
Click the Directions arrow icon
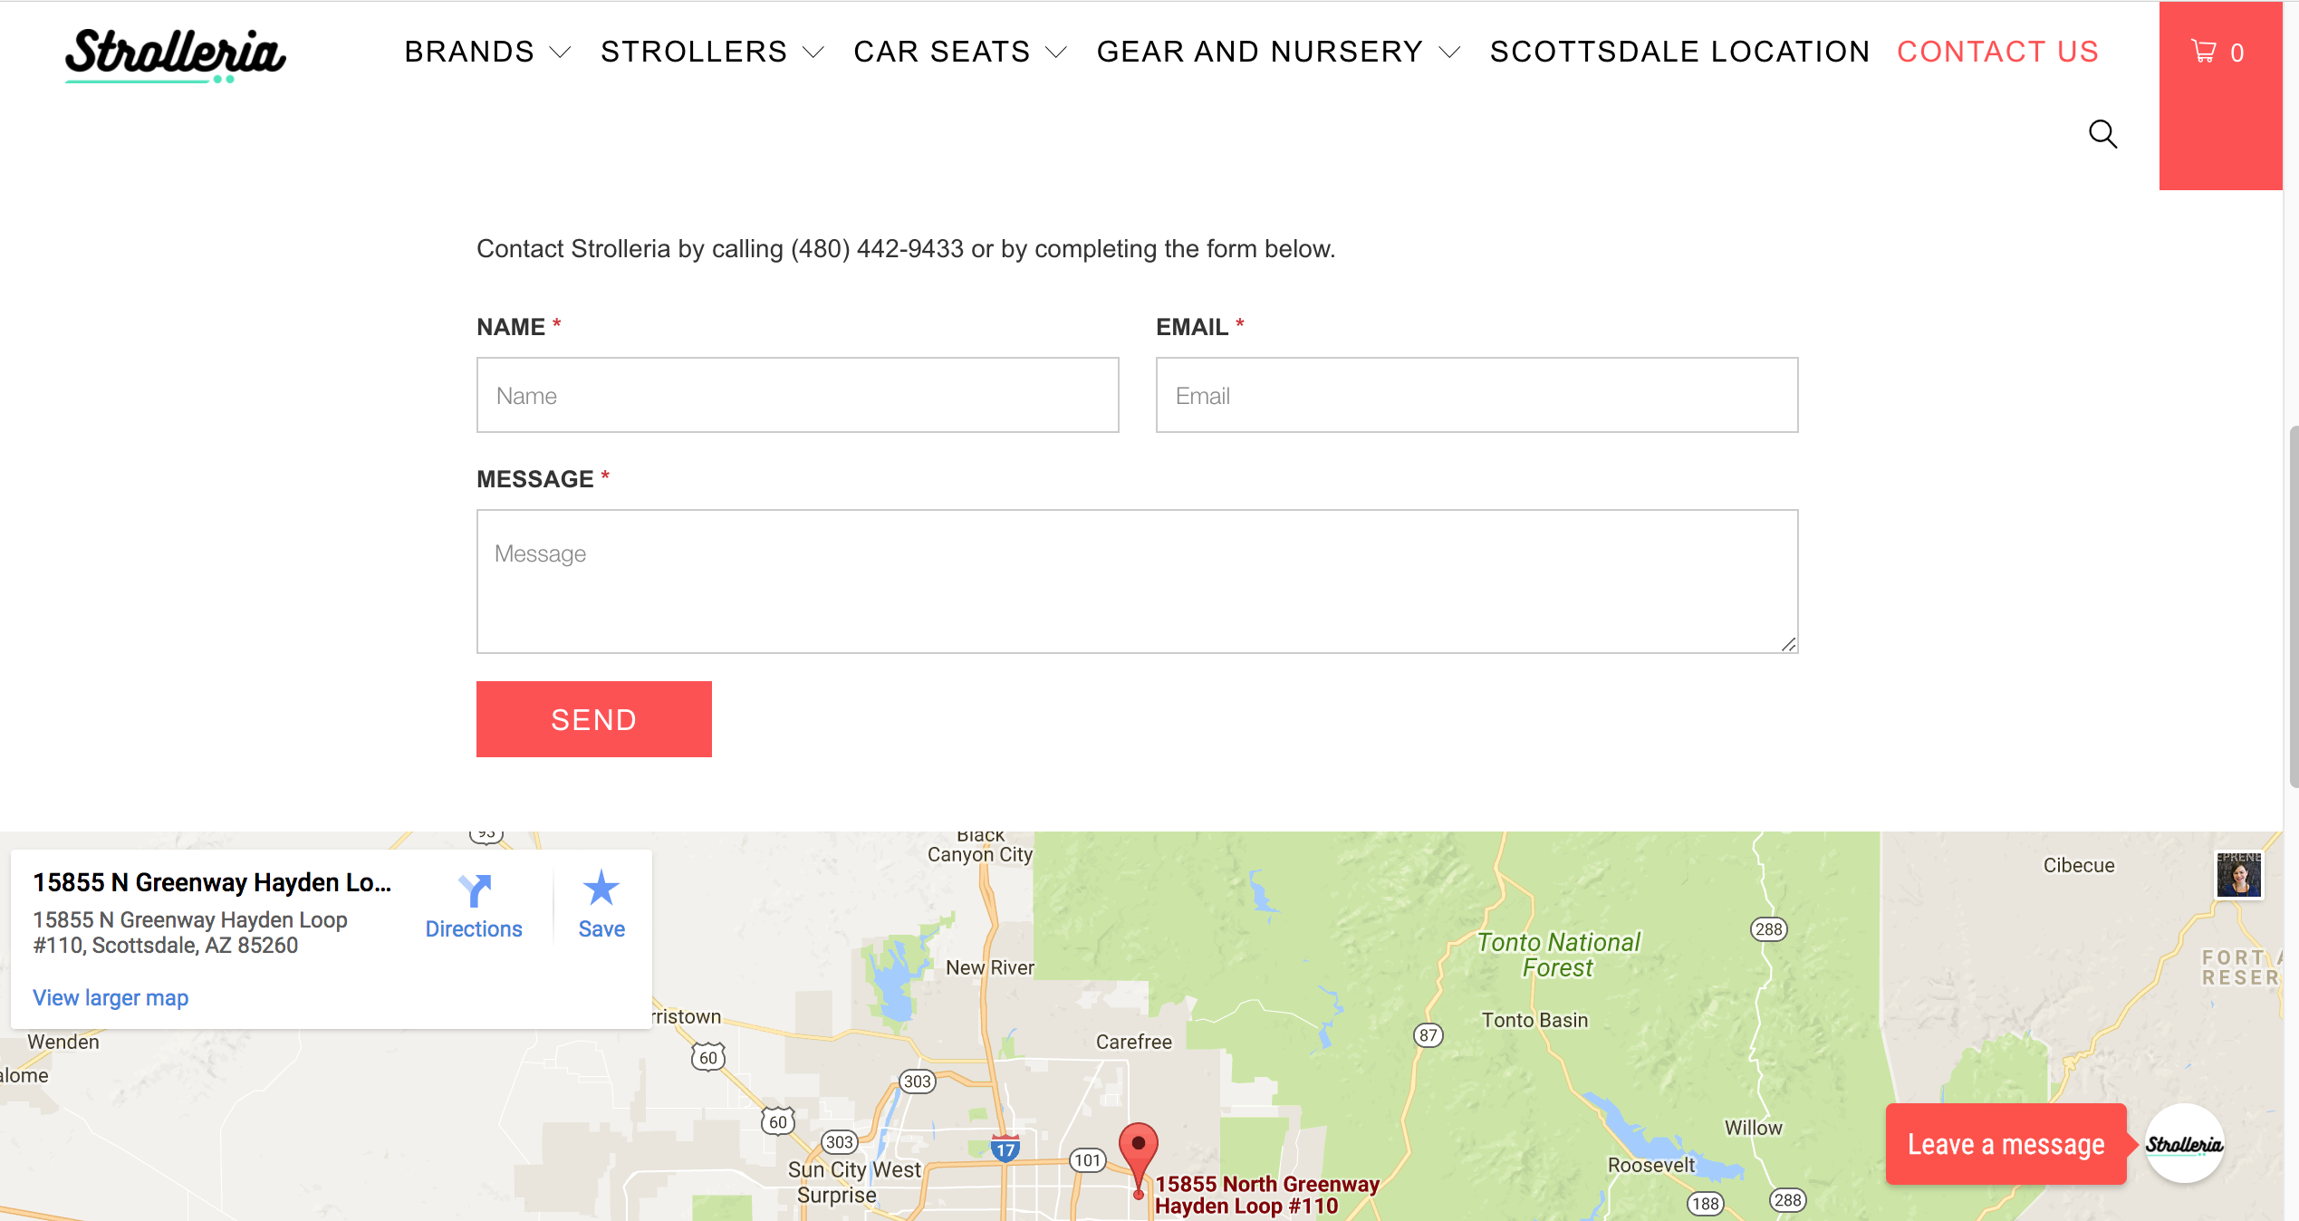pos(474,891)
